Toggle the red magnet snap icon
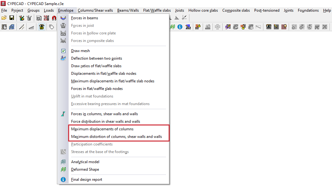Screen dimensions: 332x195 pyautogui.click(x=54, y=18)
